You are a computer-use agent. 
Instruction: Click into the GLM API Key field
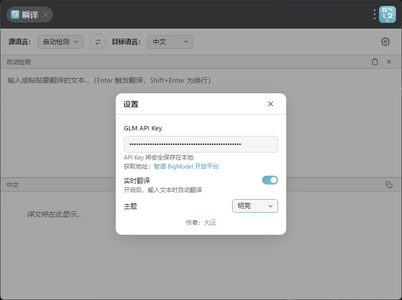(200, 144)
